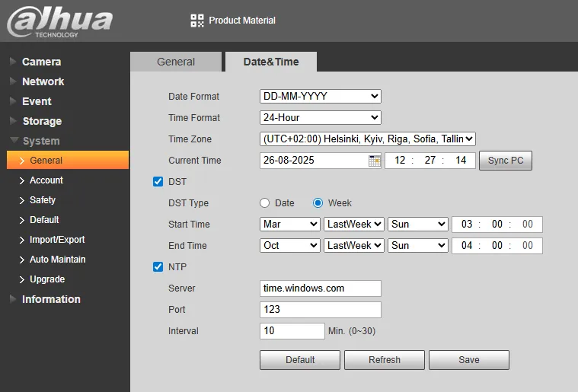Screen dimensions: 578x392
Task: Open the Account settings page
Action: [46, 180]
